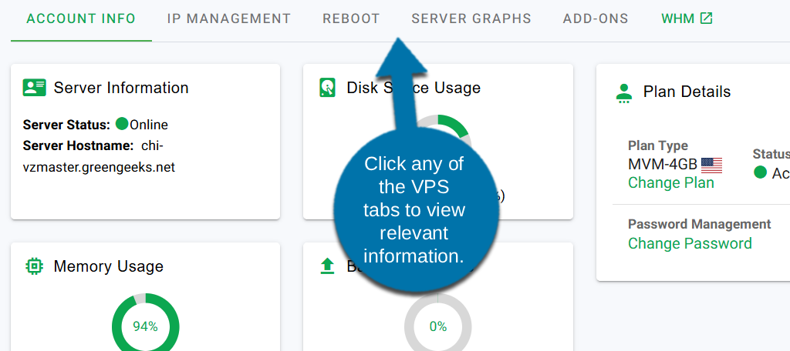Image resolution: width=790 pixels, height=351 pixels.
Task: Open the Change Password link
Action: coord(689,244)
